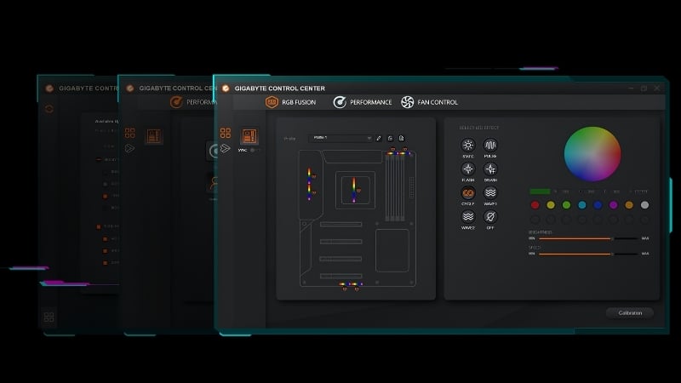
Task: Select the Wave1 LED effect icon
Action: (x=490, y=193)
